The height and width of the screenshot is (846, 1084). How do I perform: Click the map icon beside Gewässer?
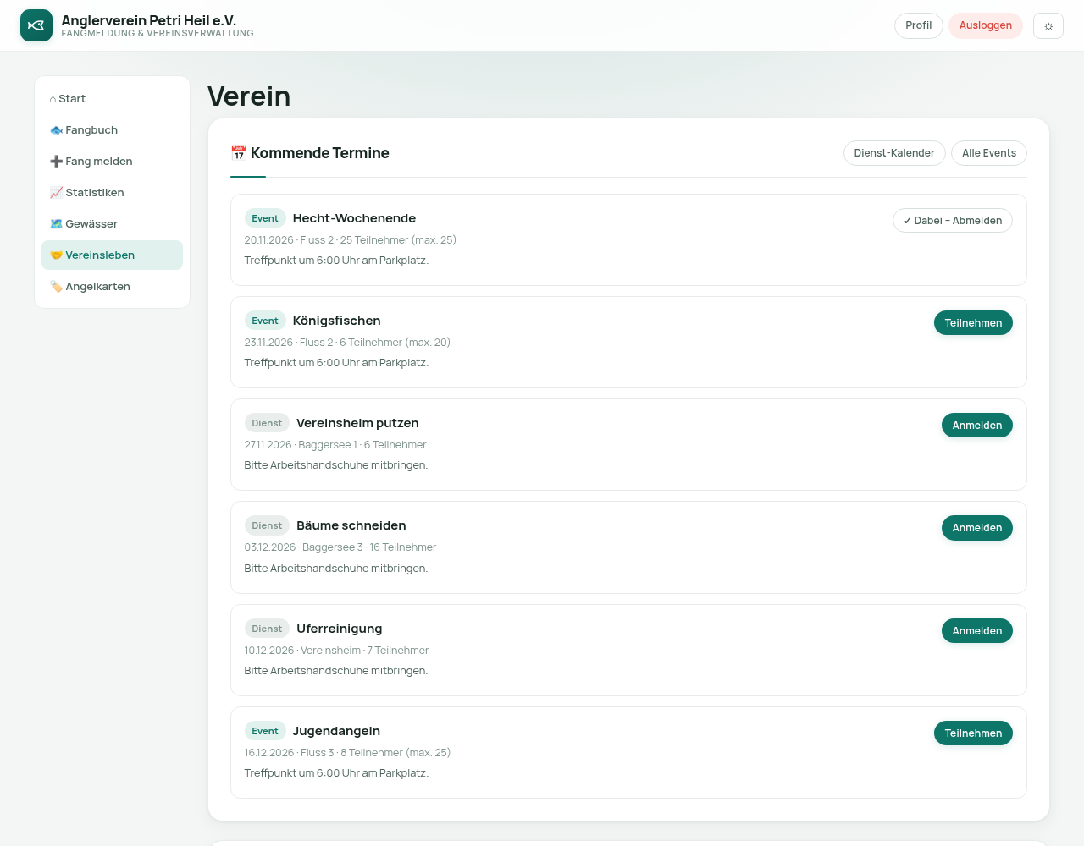point(56,224)
